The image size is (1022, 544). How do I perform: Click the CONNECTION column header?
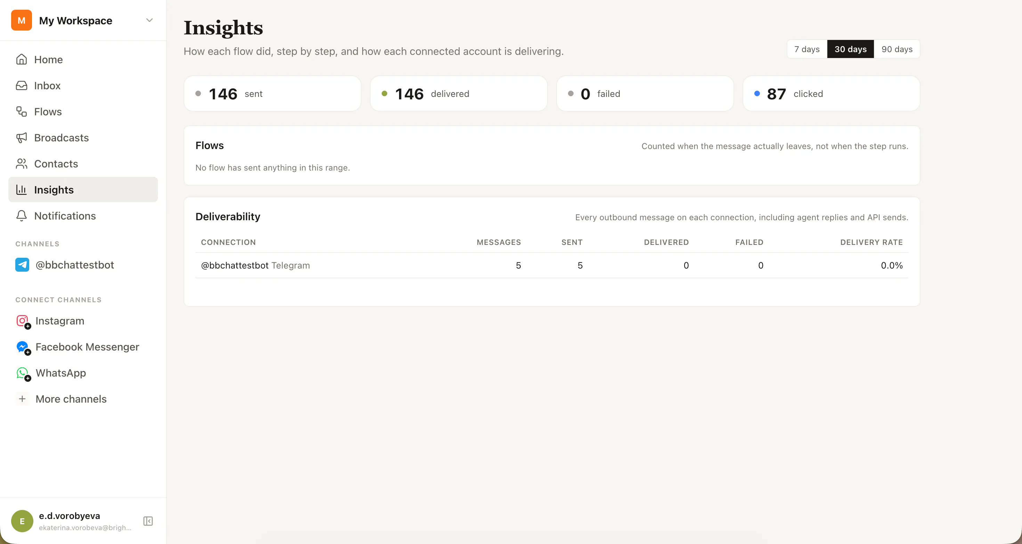tap(228, 242)
